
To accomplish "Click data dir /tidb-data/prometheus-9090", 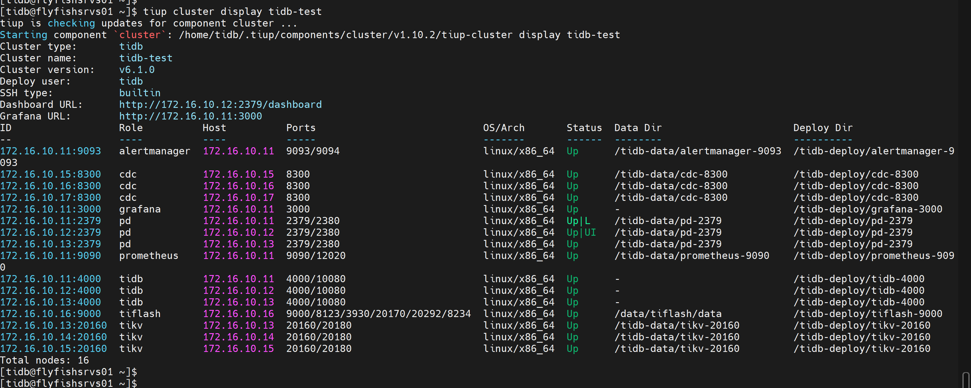I will pyautogui.click(x=692, y=256).
